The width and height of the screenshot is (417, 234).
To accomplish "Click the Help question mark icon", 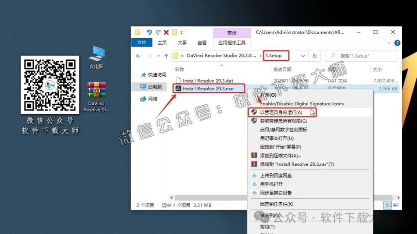I will click(397, 43).
